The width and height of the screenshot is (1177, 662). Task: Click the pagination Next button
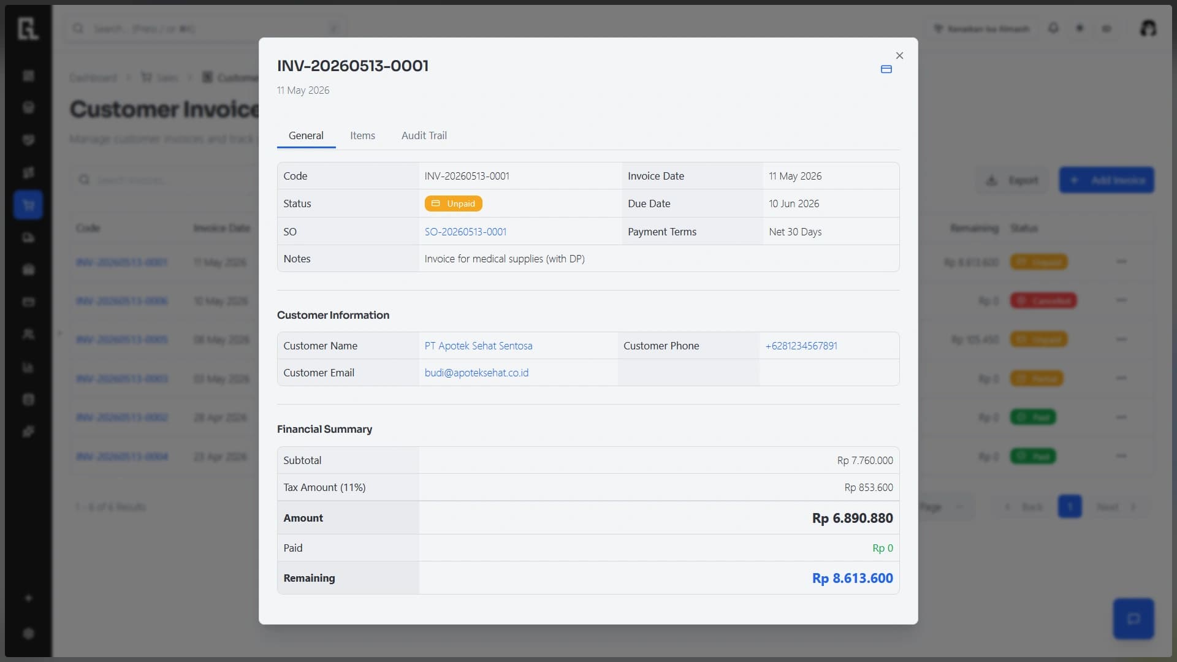point(1116,507)
